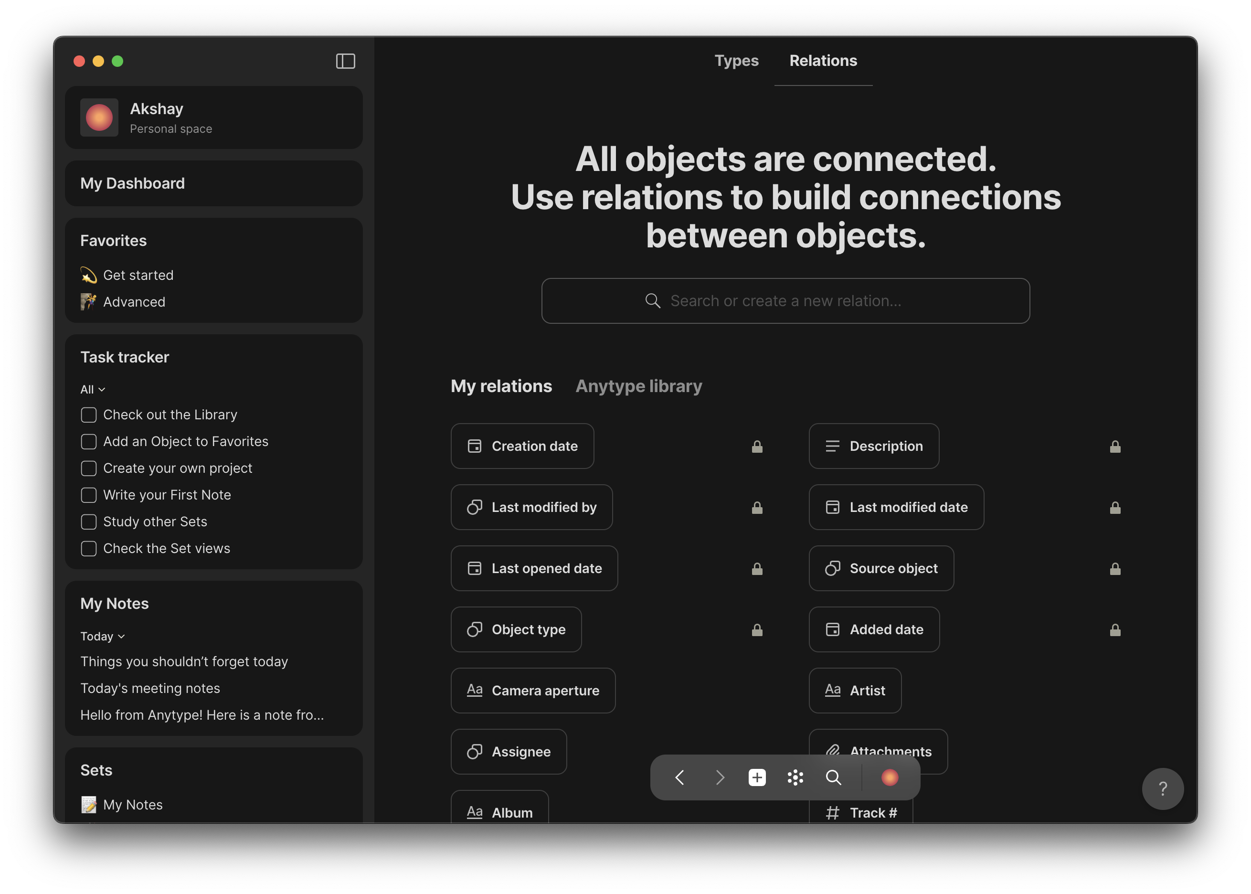
Task: Click the search or create relation field
Action: click(x=785, y=300)
